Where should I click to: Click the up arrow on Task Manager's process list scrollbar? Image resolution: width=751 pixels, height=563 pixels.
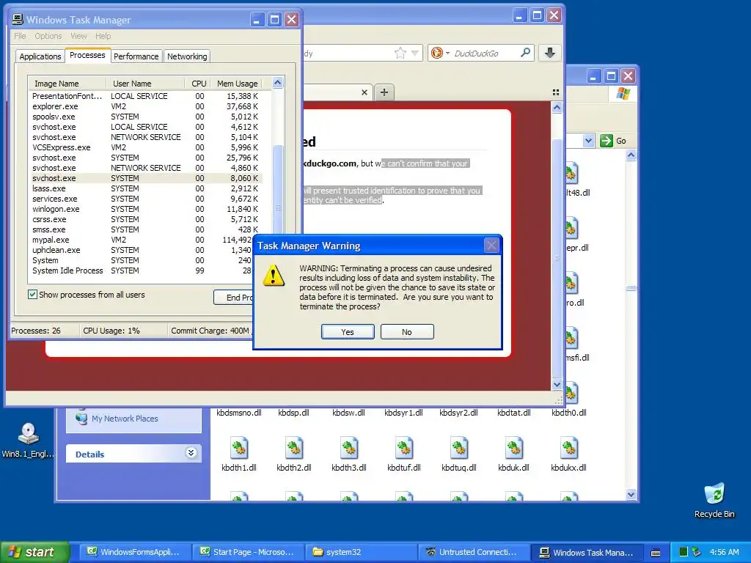(277, 83)
